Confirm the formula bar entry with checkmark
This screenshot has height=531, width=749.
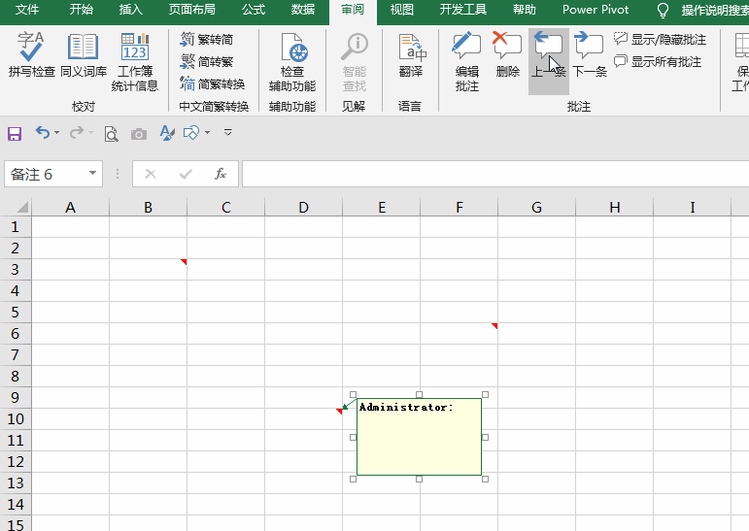coord(186,174)
